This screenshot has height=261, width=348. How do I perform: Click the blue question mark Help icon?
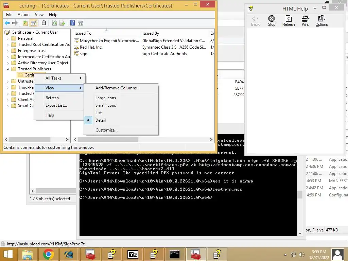tap(72, 23)
